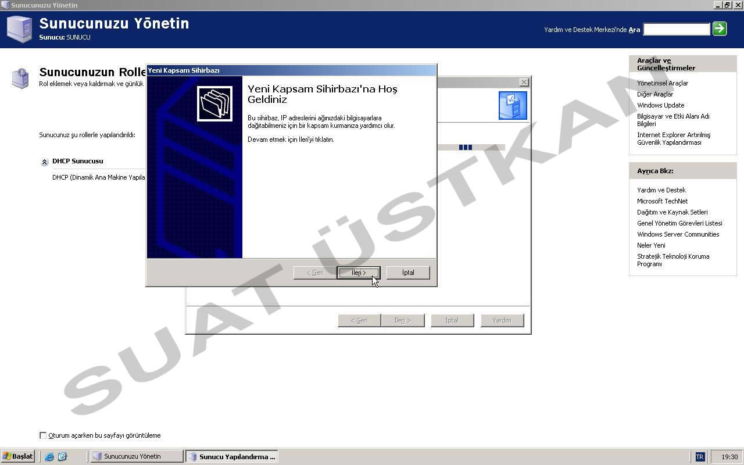Open Windows Update link

coord(660,105)
